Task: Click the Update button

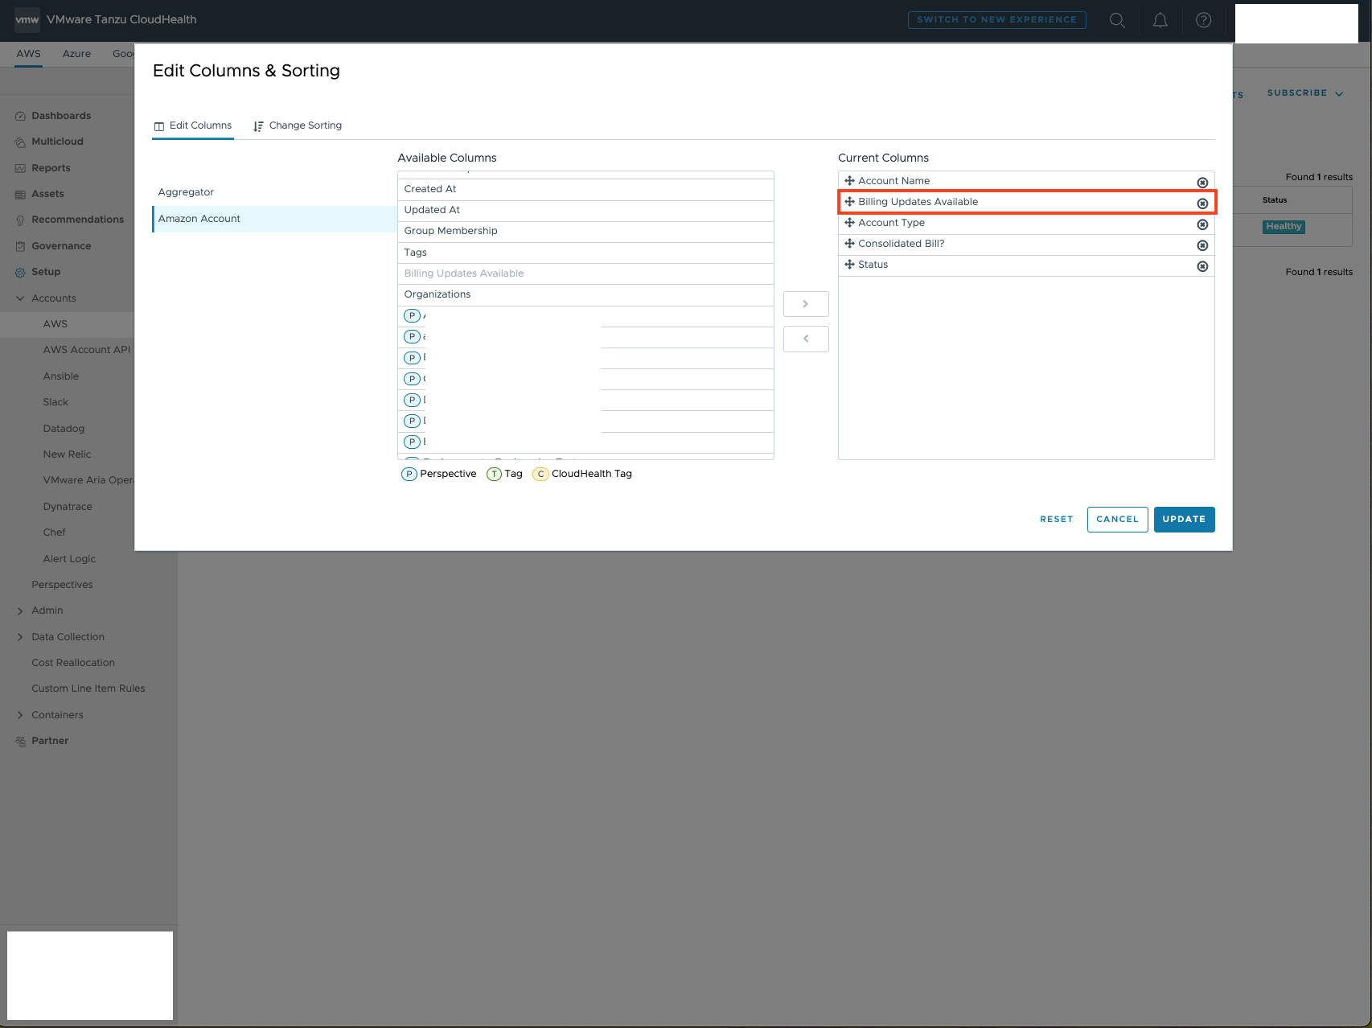Action: (1184, 520)
